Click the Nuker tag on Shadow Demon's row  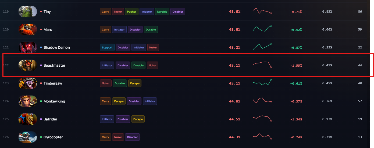(153, 47)
